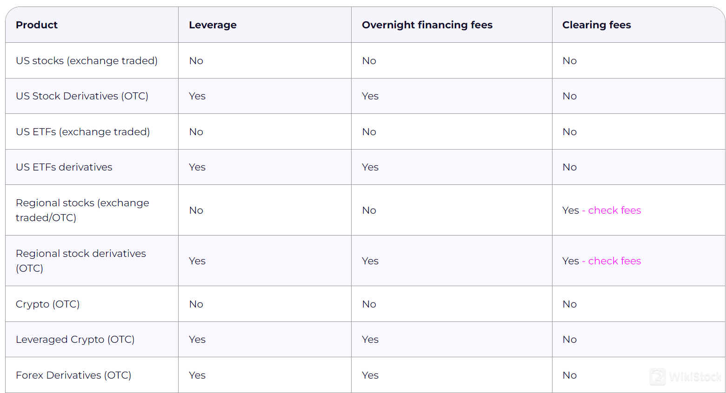The height and width of the screenshot is (393, 726).
Task: Select the US Stock Derivatives (OTC) cell
Action: pyautogui.click(x=82, y=96)
